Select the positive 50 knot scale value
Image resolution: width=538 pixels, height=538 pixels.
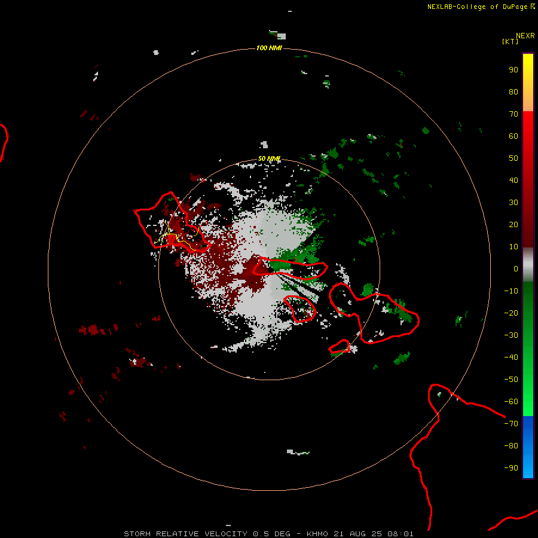[513, 158]
